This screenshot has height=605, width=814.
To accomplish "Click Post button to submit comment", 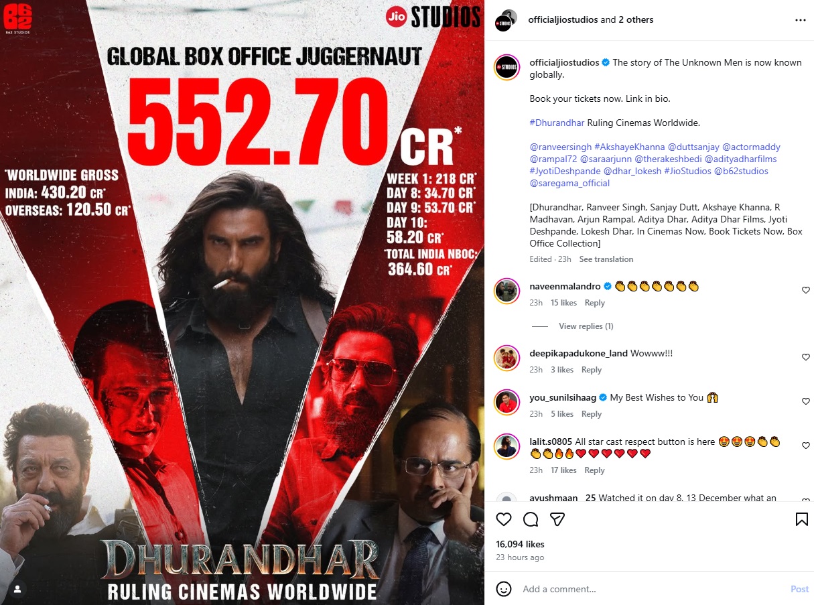I will (799, 589).
